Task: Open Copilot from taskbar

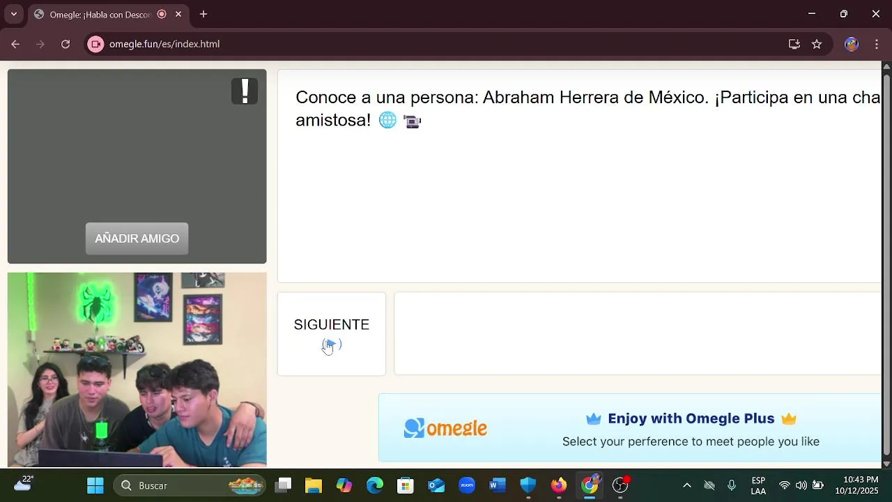Action: point(344,485)
